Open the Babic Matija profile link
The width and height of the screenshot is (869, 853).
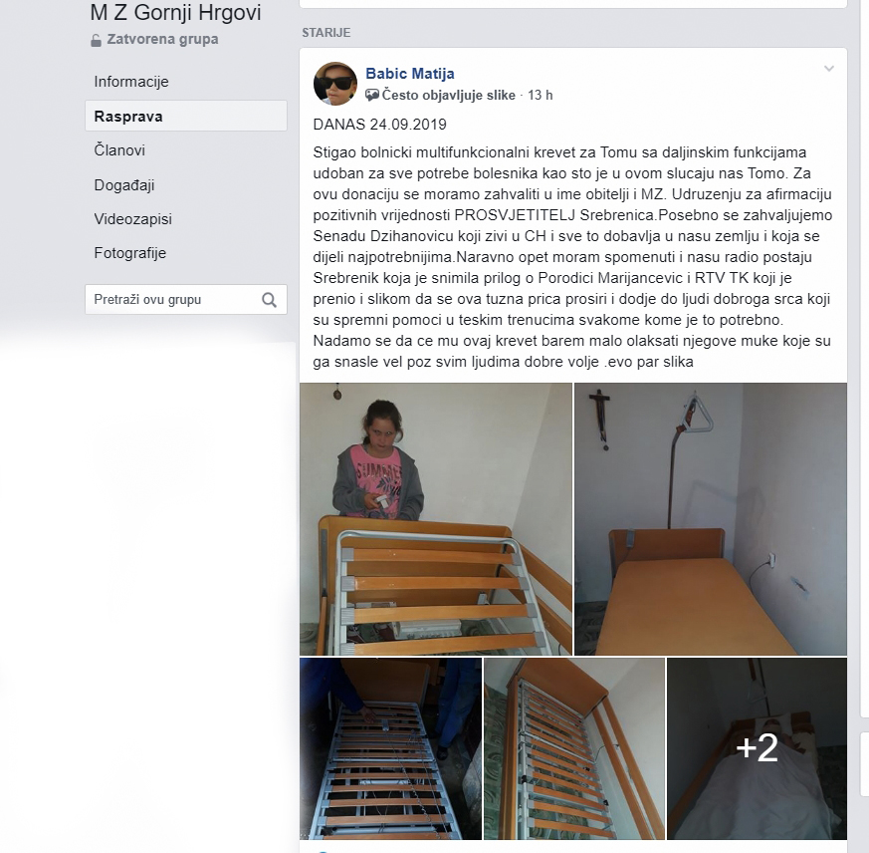[410, 74]
